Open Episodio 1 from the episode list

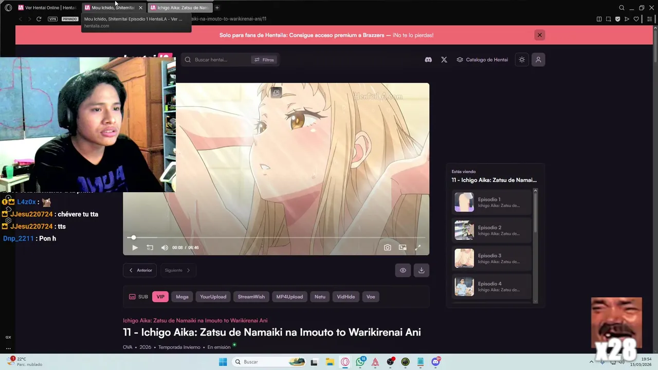point(492,202)
